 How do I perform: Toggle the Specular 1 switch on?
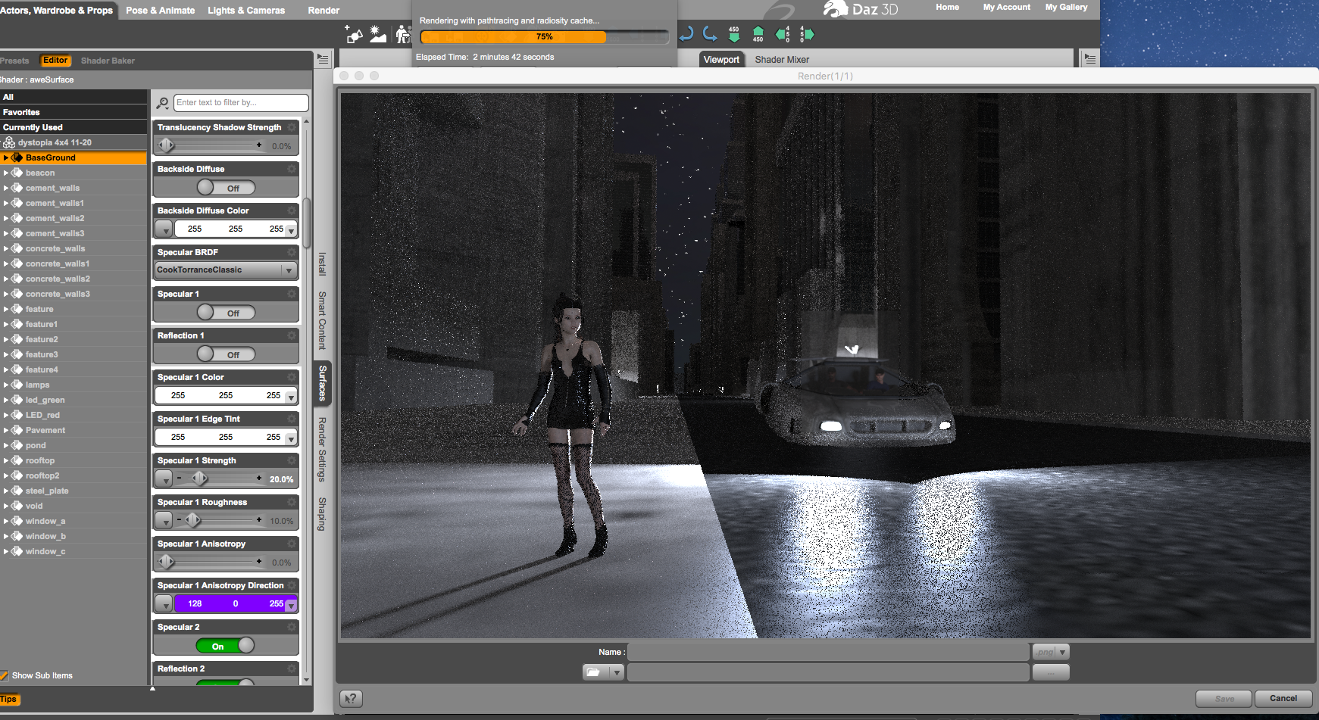(226, 313)
